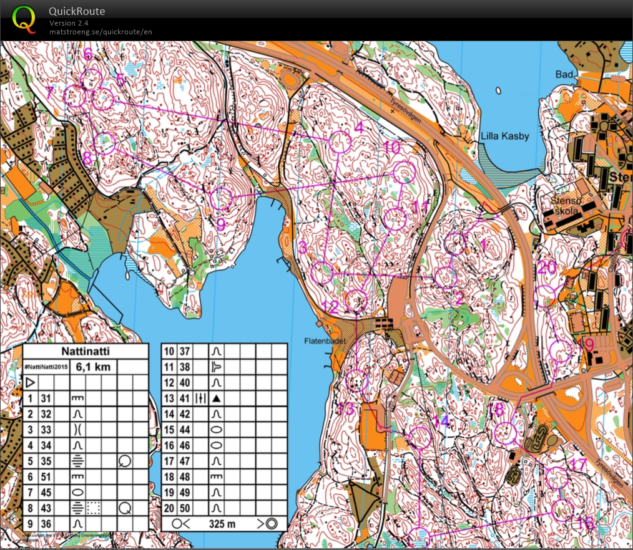
Task: Select control circle 11 on the map
Action: pyautogui.click(x=395, y=220)
